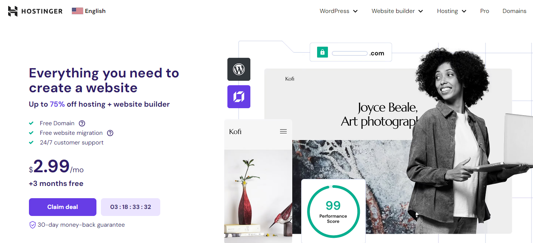
Task: Switch language via English selector
Action: [x=89, y=11]
